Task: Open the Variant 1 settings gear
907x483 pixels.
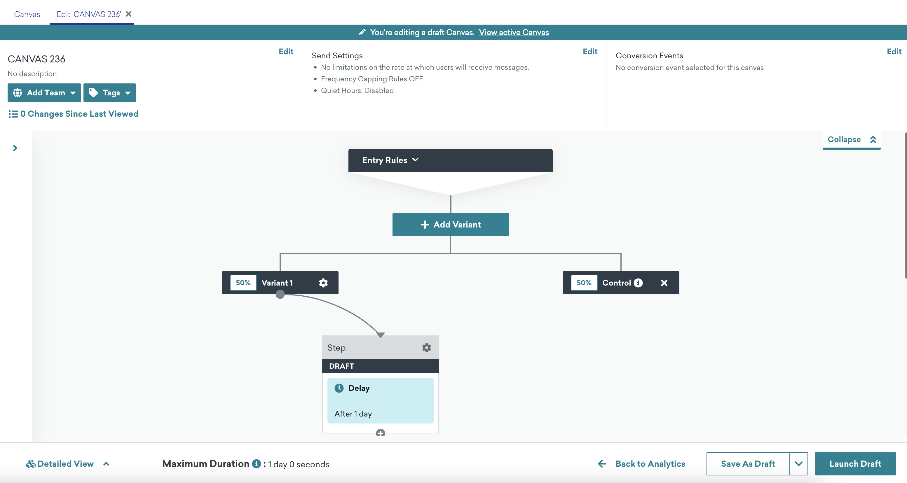Action: click(x=323, y=283)
